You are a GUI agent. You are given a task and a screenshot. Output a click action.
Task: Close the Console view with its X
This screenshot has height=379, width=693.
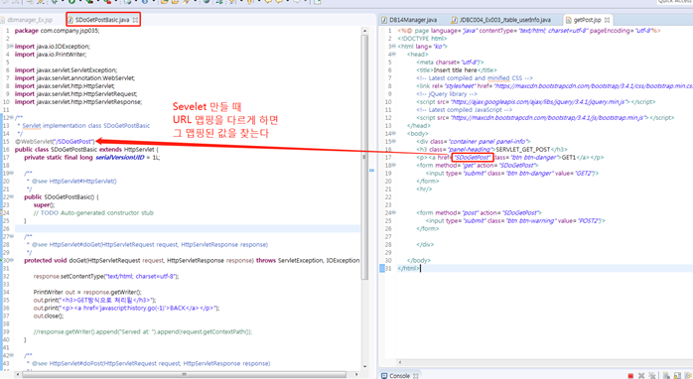coord(415,376)
